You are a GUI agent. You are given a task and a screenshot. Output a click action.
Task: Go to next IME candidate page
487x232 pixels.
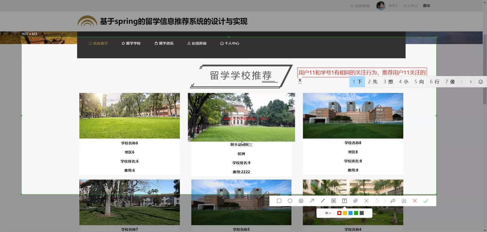tap(471, 82)
